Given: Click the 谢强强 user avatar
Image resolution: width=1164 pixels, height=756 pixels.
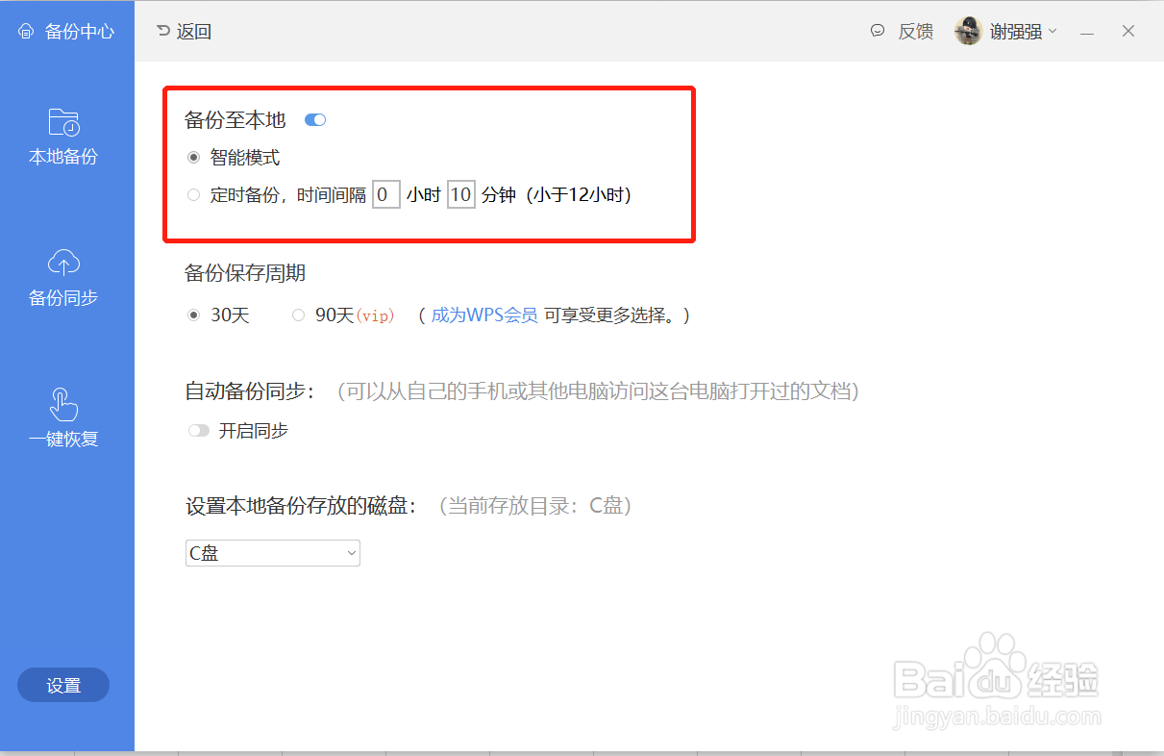Looking at the screenshot, I should click(x=968, y=30).
